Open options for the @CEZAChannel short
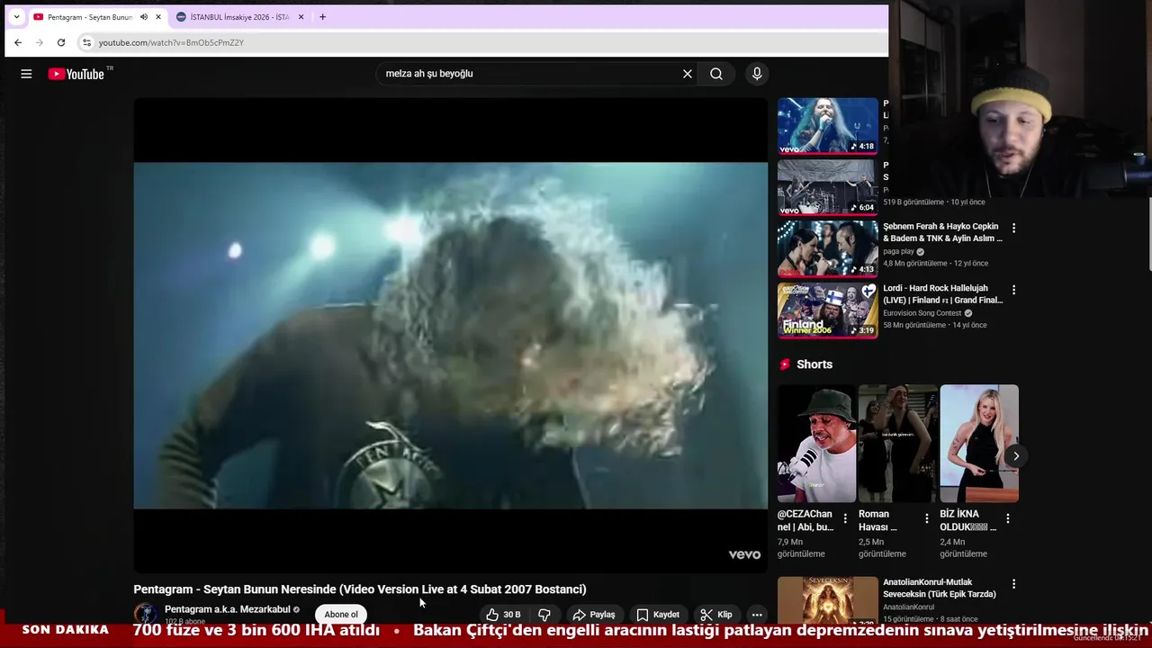 pyautogui.click(x=845, y=518)
